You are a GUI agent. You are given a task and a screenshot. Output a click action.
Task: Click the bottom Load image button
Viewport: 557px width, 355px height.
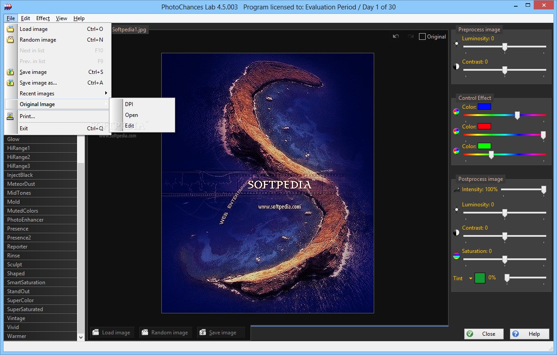[x=112, y=333]
